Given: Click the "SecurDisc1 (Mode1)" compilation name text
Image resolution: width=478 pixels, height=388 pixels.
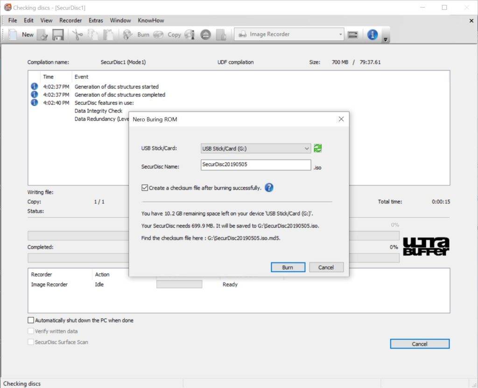Looking at the screenshot, I should pos(123,62).
